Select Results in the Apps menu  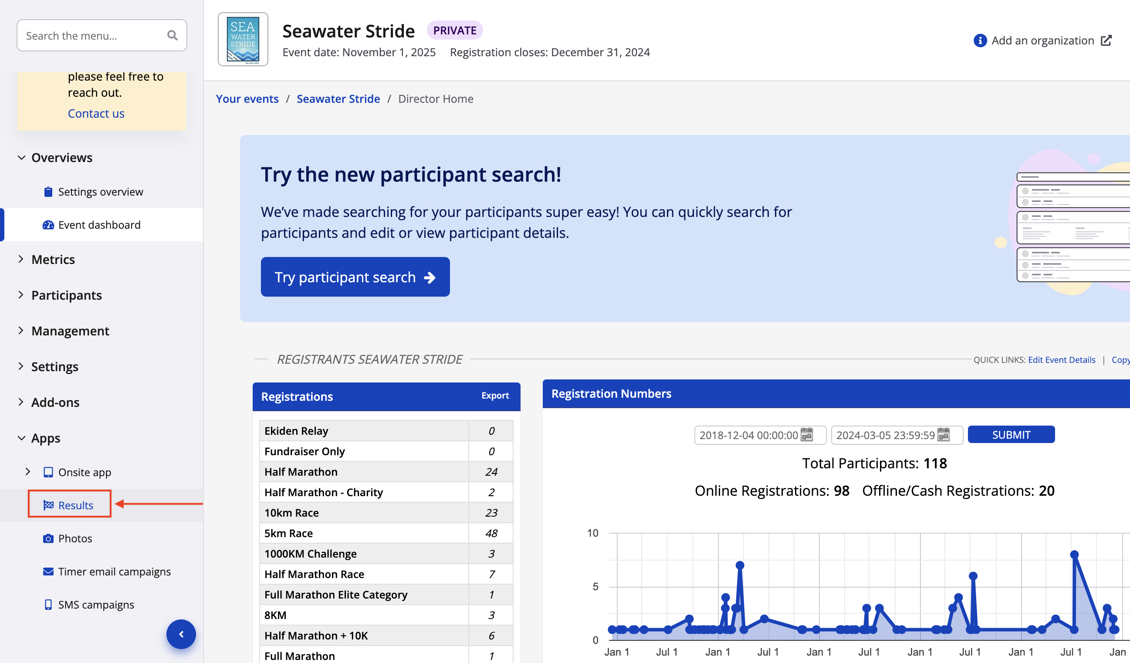[x=75, y=505]
